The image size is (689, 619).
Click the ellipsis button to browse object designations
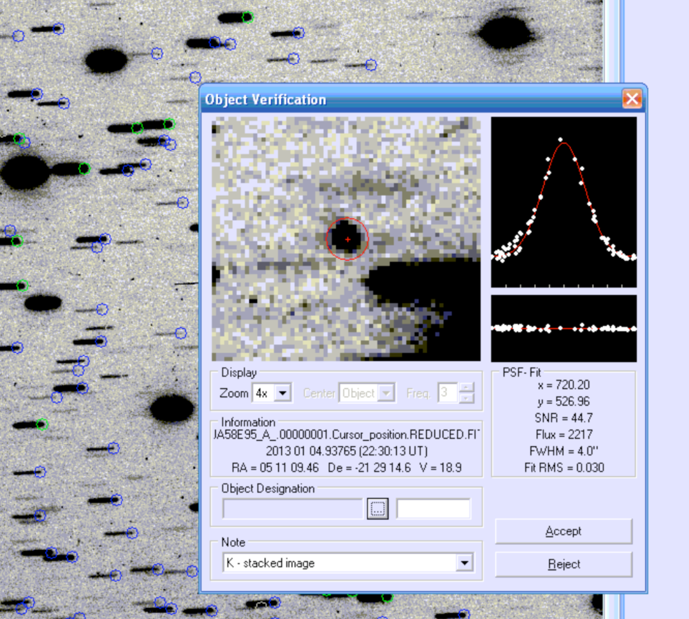(x=377, y=508)
